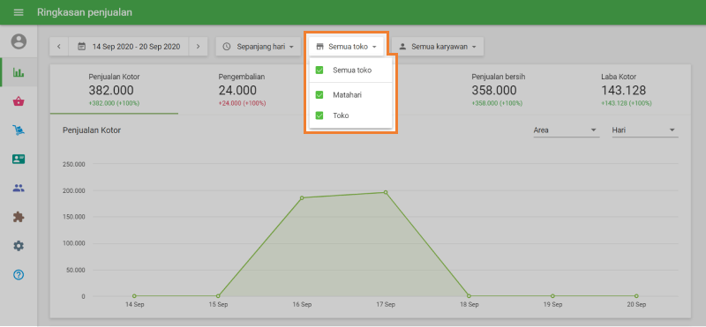Click the 20 Sep x-axis label
Screen dimensions: 706x327
click(x=636, y=304)
